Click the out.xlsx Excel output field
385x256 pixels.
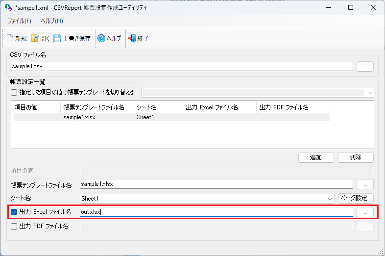[x=217, y=212]
